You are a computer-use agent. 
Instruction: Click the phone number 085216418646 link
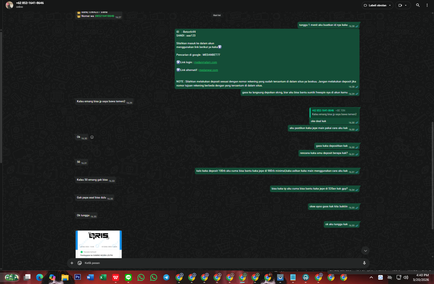click(105, 16)
